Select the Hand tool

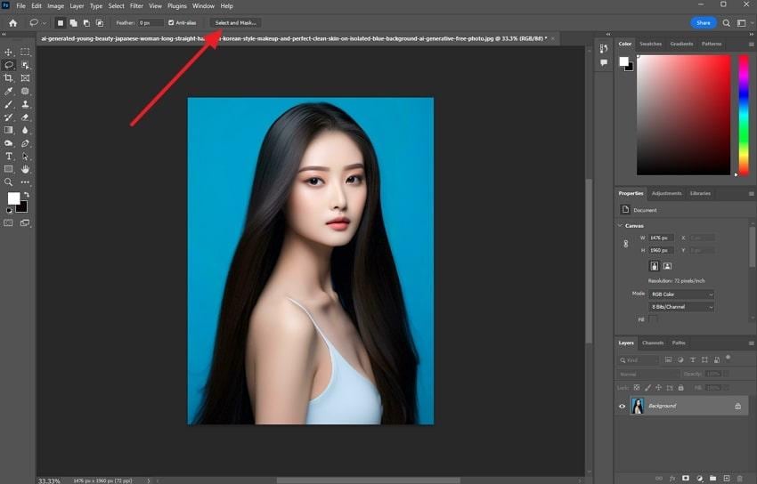point(25,169)
